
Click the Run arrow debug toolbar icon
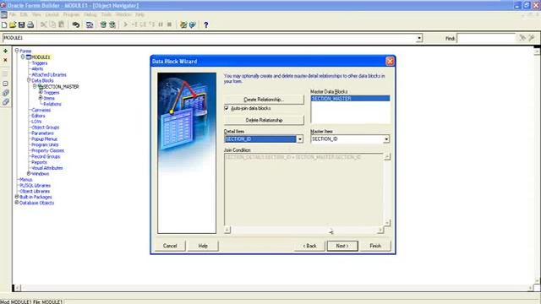[126, 24]
